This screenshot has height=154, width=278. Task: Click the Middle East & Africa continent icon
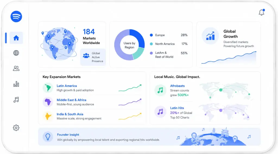(x=48, y=102)
